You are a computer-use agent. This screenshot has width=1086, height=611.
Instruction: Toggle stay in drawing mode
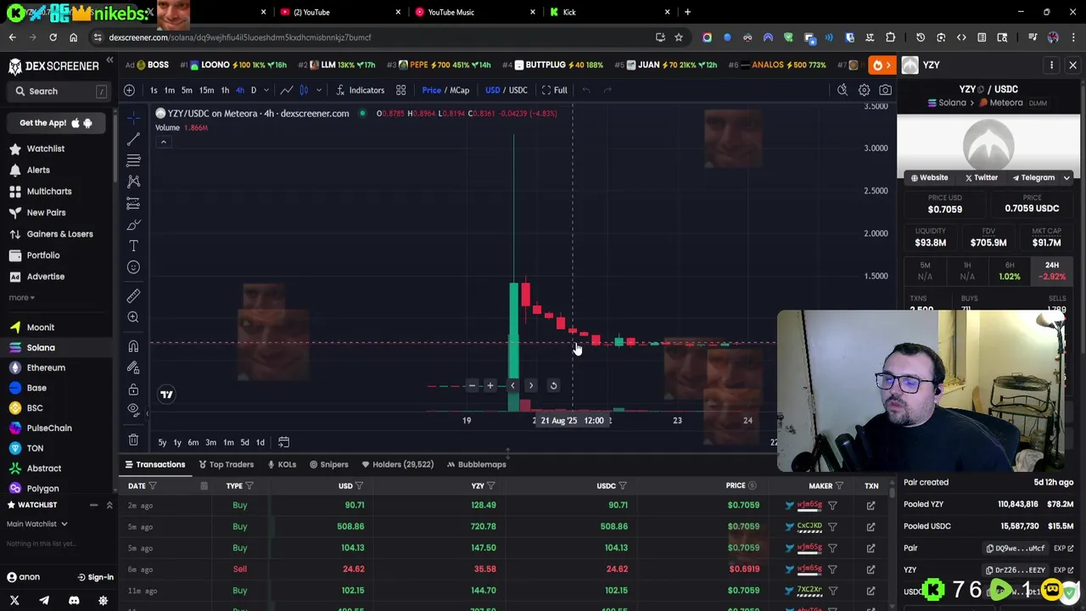click(133, 367)
